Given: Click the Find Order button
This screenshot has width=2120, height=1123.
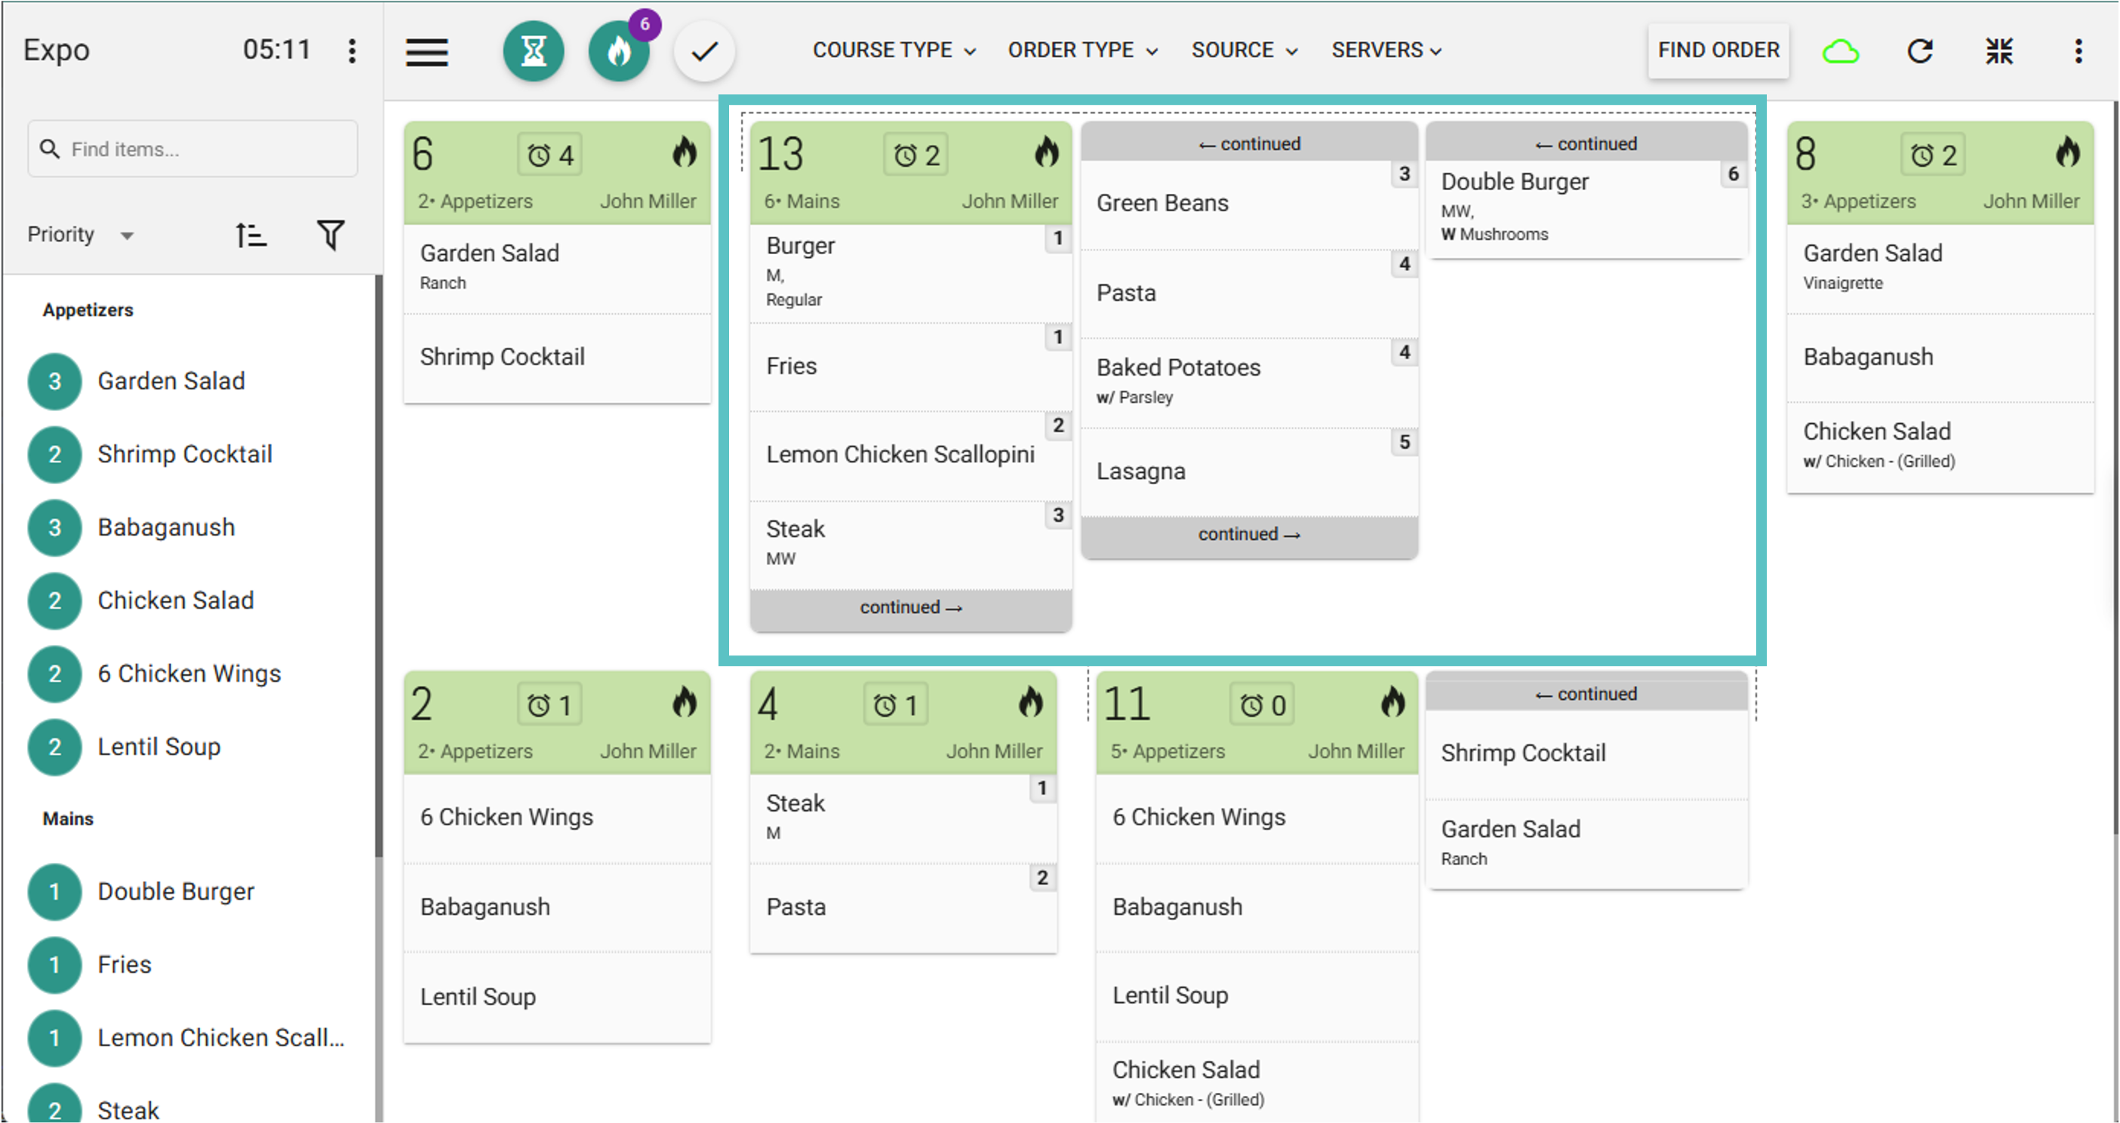Looking at the screenshot, I should [x=1718, y=51].
